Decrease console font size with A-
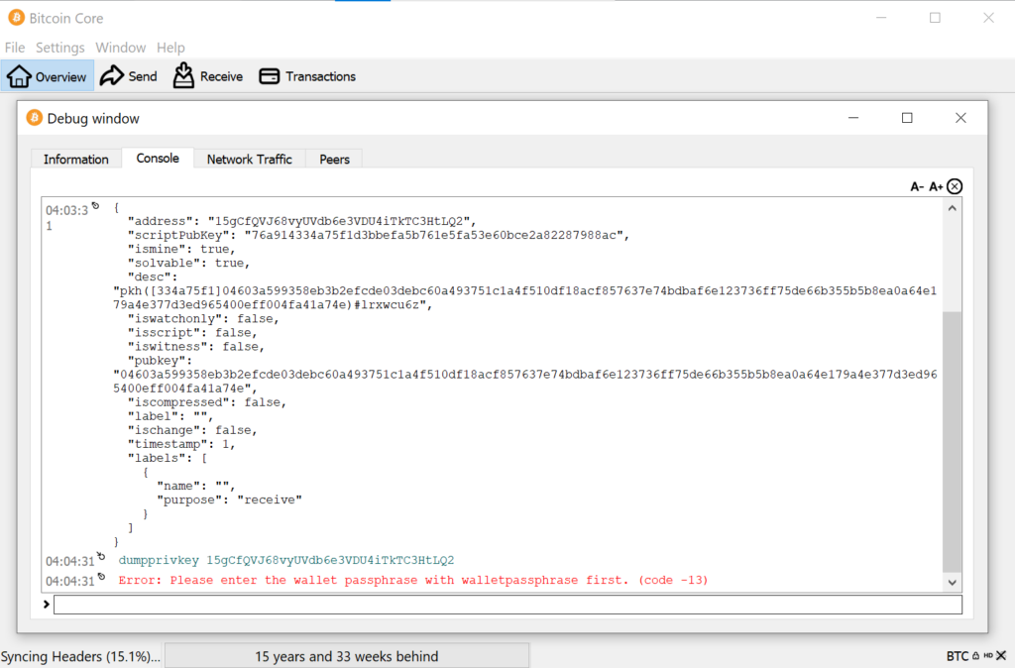This screenshot has height=668, width=1015. 917,186
